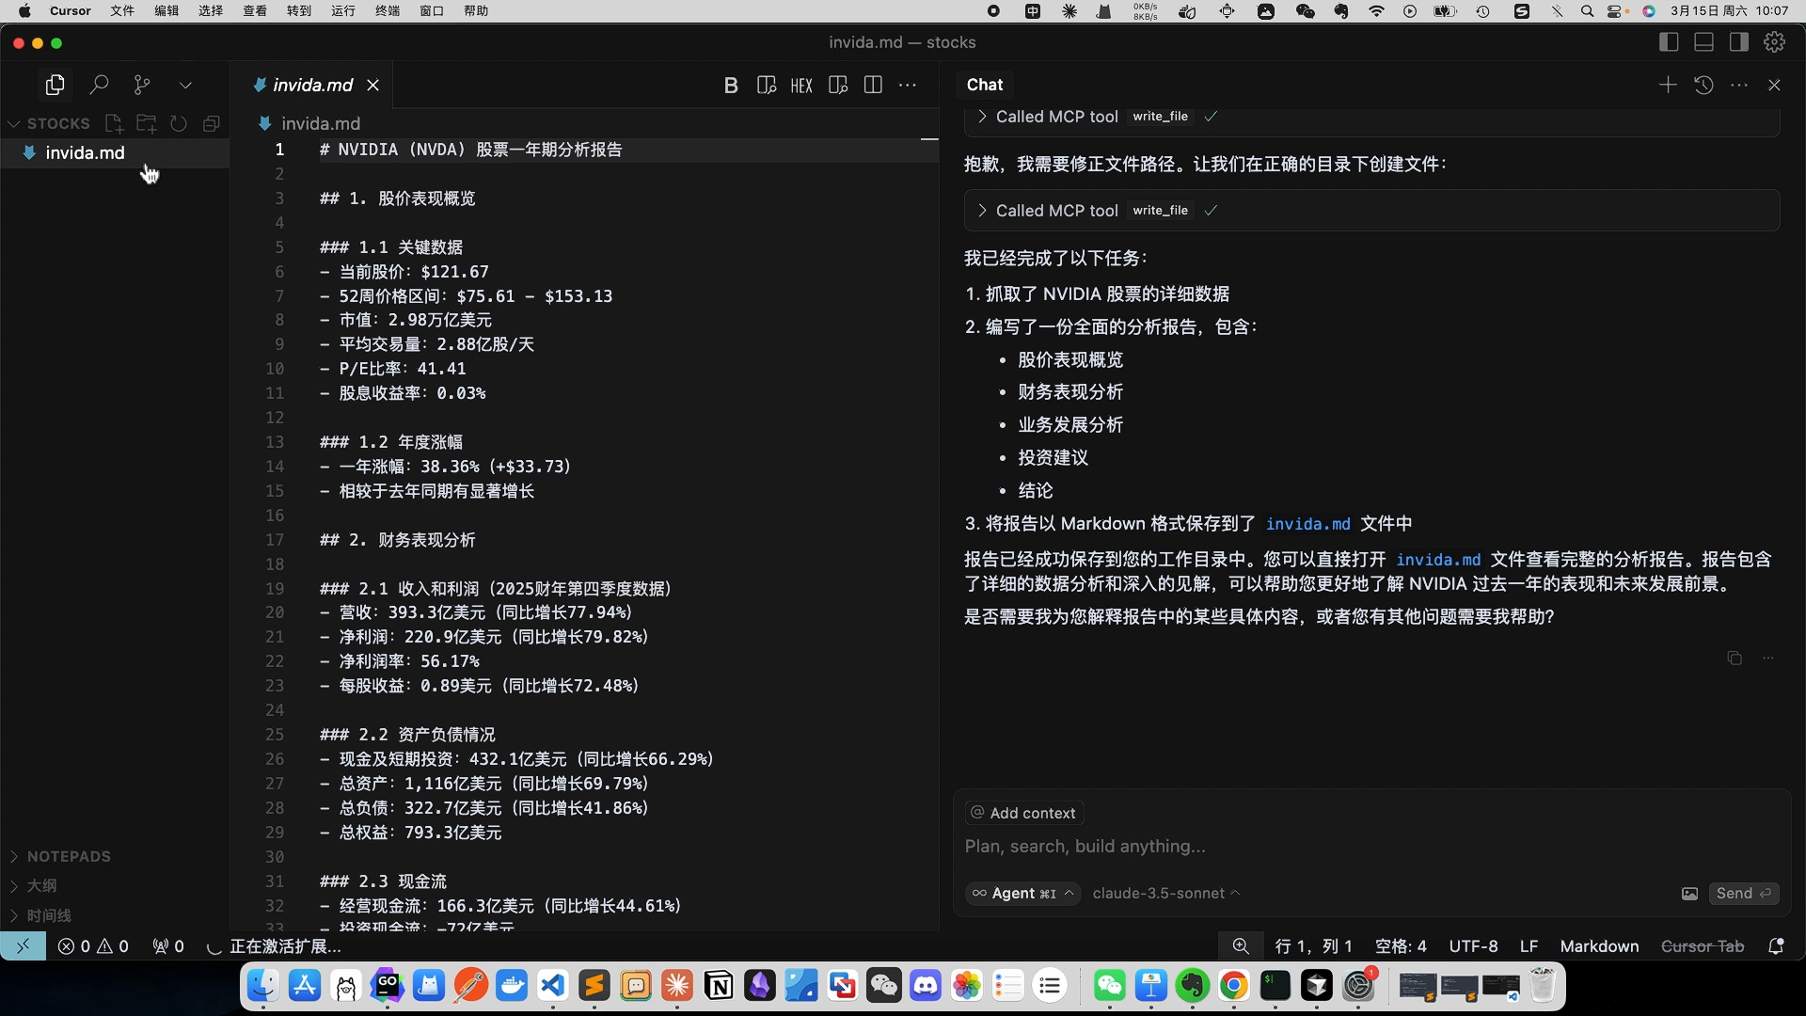Viewport: 1806px width, 1016px height.
Task: Open Google Chrome from the Dock
Action: click(1234, 986)
